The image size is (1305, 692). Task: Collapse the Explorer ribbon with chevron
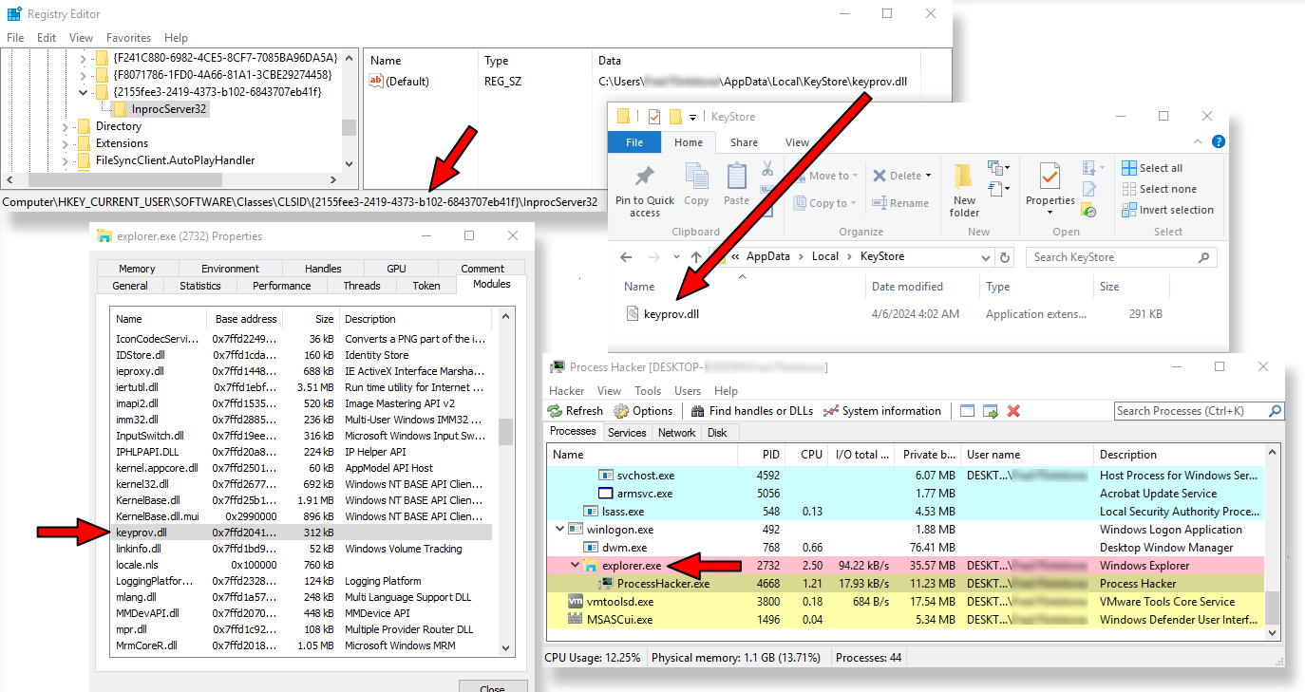pyautogui.click(x=1199, y=142)
